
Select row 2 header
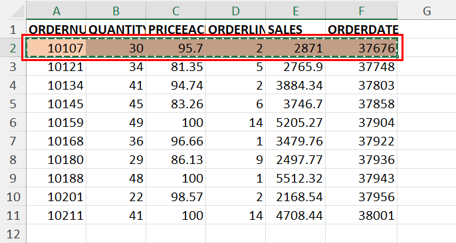(13, 48)
